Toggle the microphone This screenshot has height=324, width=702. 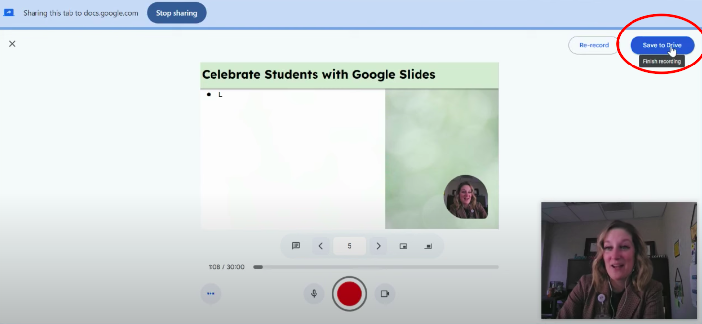click(314, 294)
